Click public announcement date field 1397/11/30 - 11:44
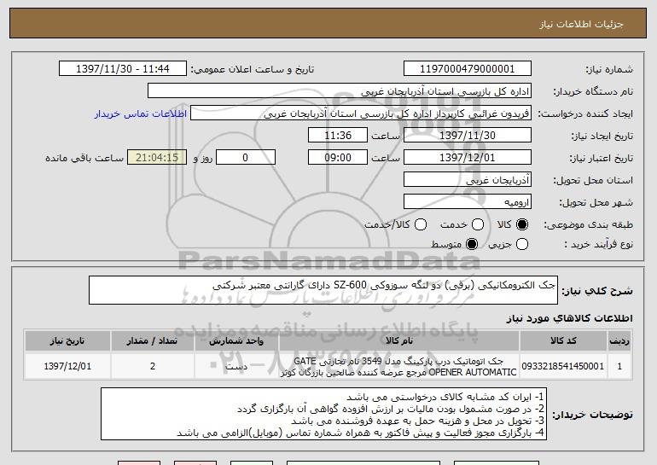This screenshot has width=657, height=465. tap(123, 69)
